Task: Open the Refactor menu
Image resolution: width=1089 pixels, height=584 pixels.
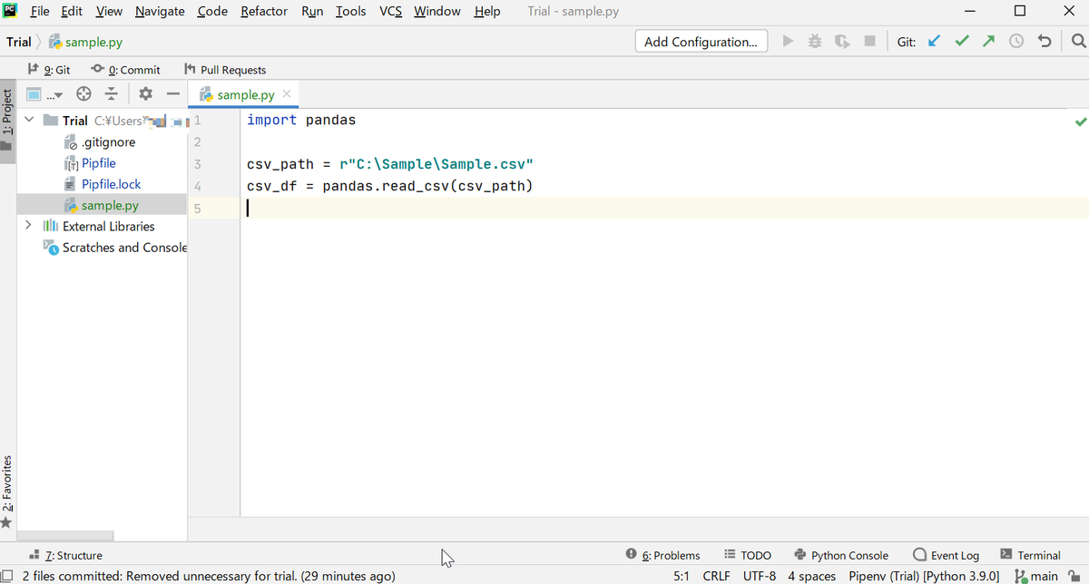Action: [264, 11]
